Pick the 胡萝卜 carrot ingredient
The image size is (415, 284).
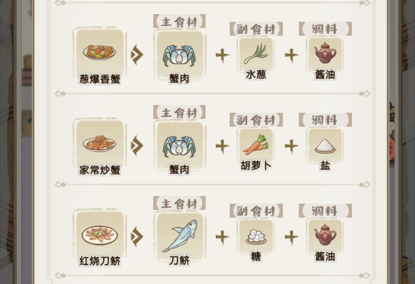tap(256, 145)
